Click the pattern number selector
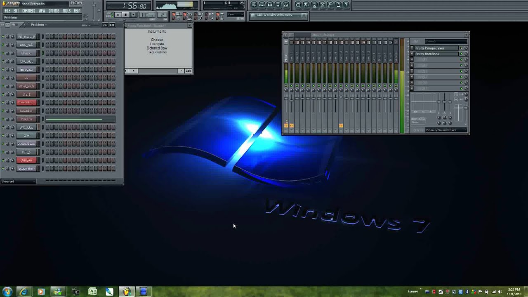528x297 pixels. pos(163,15)
